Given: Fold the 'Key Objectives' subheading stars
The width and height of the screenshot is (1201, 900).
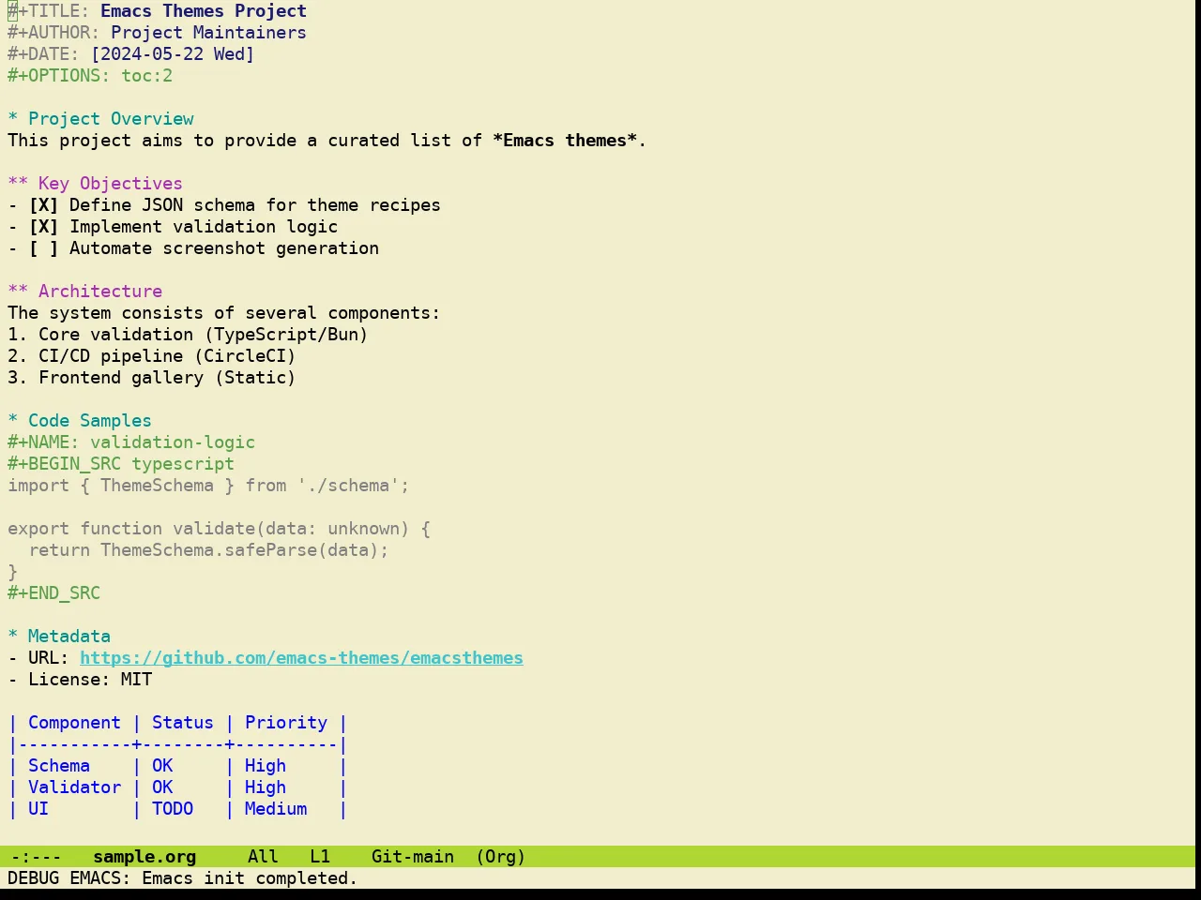Looking at the screenshot, I should coord(18,184).
